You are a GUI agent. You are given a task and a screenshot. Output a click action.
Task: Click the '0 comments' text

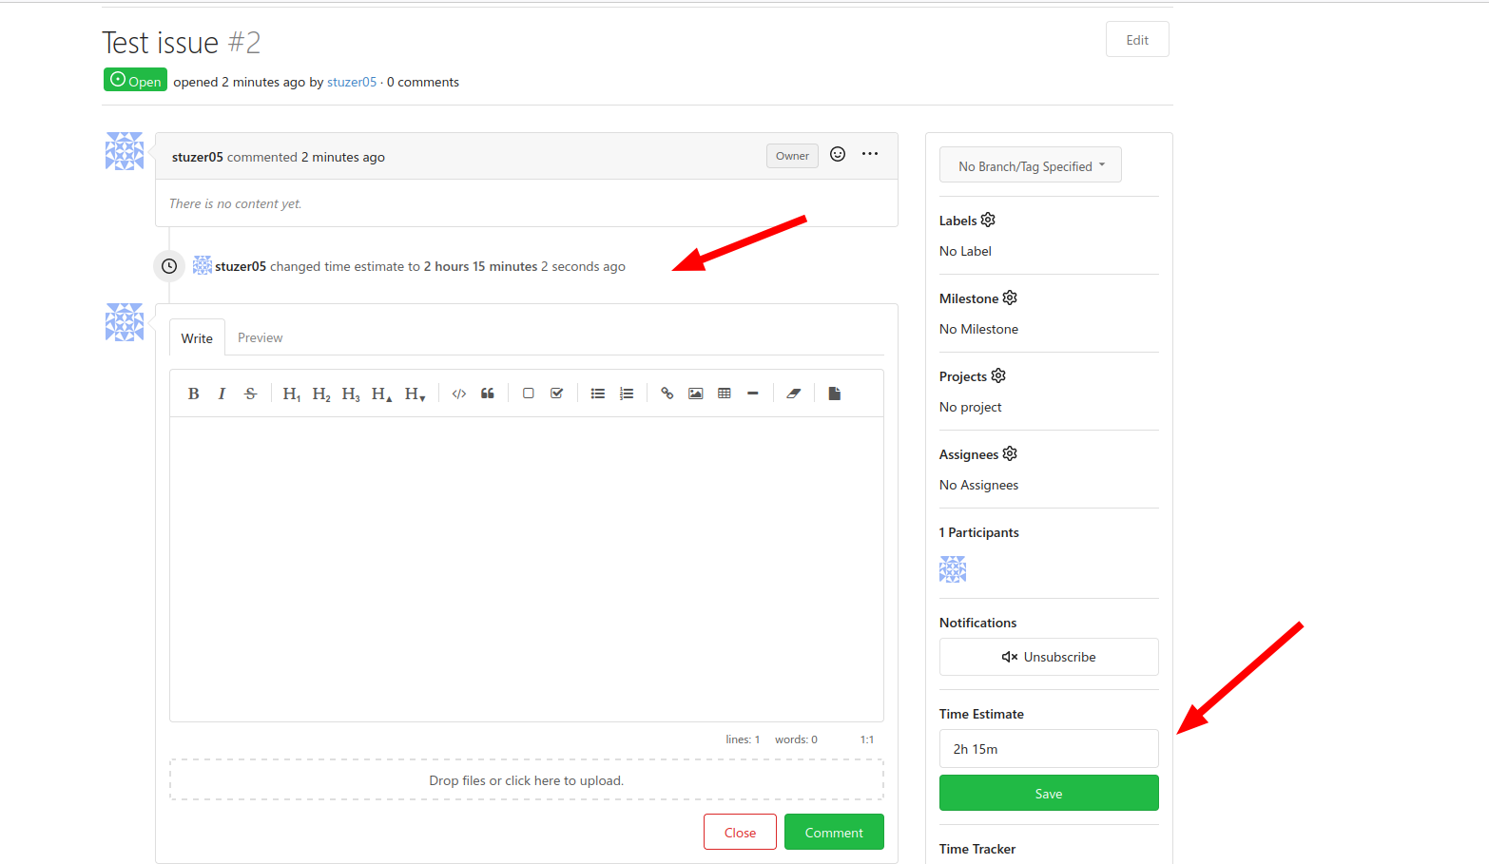423,82
